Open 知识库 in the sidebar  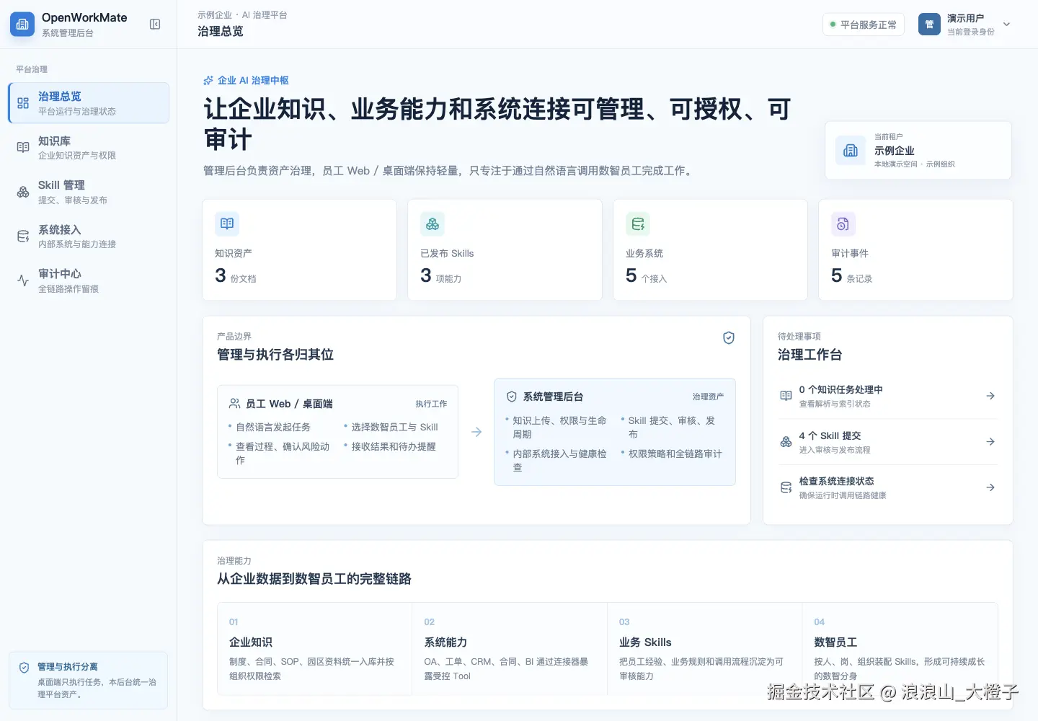point(89,147)
